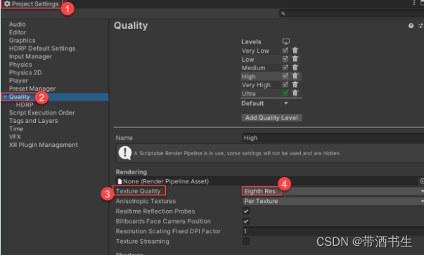Open the help icon next to Quality
Screen dimensions: 424x255
pos(411,26)
